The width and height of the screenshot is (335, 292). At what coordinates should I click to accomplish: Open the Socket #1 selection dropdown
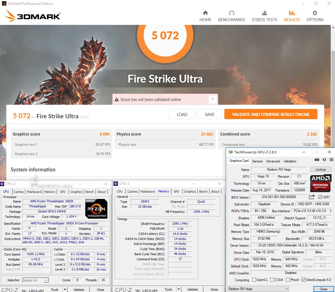(35, 280)
